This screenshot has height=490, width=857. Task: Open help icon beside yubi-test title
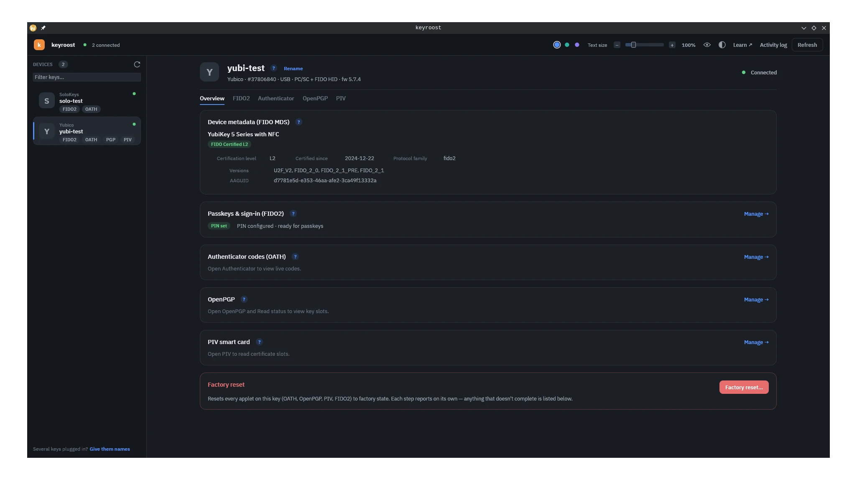(x=274, y=68)
